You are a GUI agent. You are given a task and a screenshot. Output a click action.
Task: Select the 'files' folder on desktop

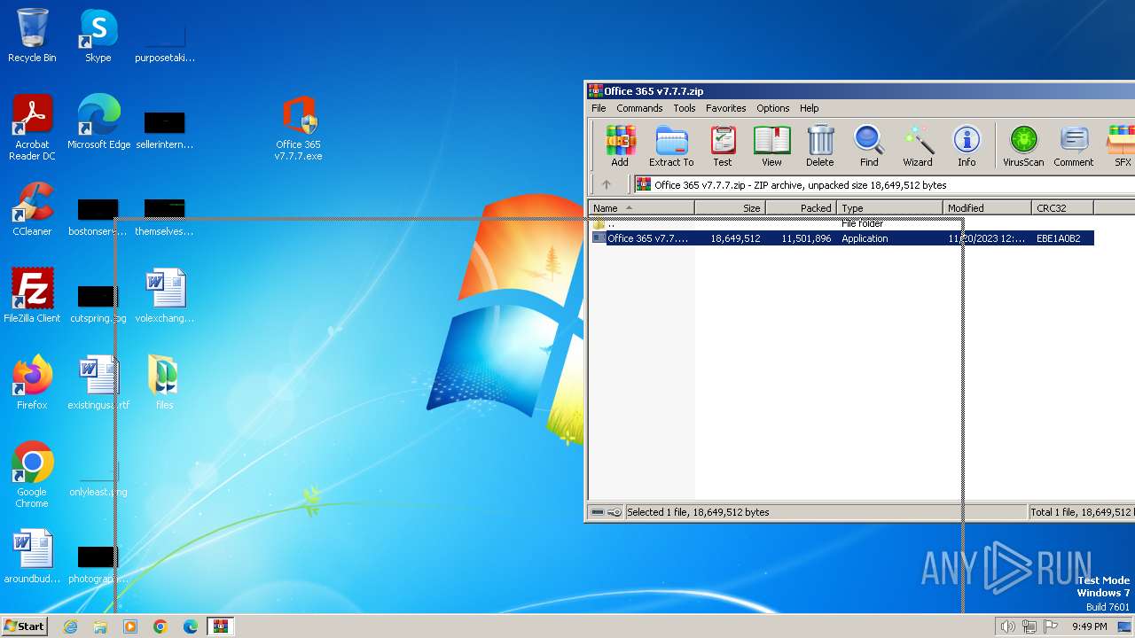(x=164, y=383)
